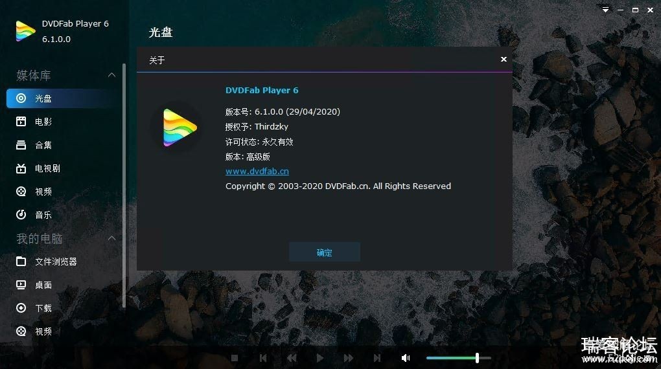Skip to the previous track
The width and height of the screenshot is (661, 369).
click(263, 358)
